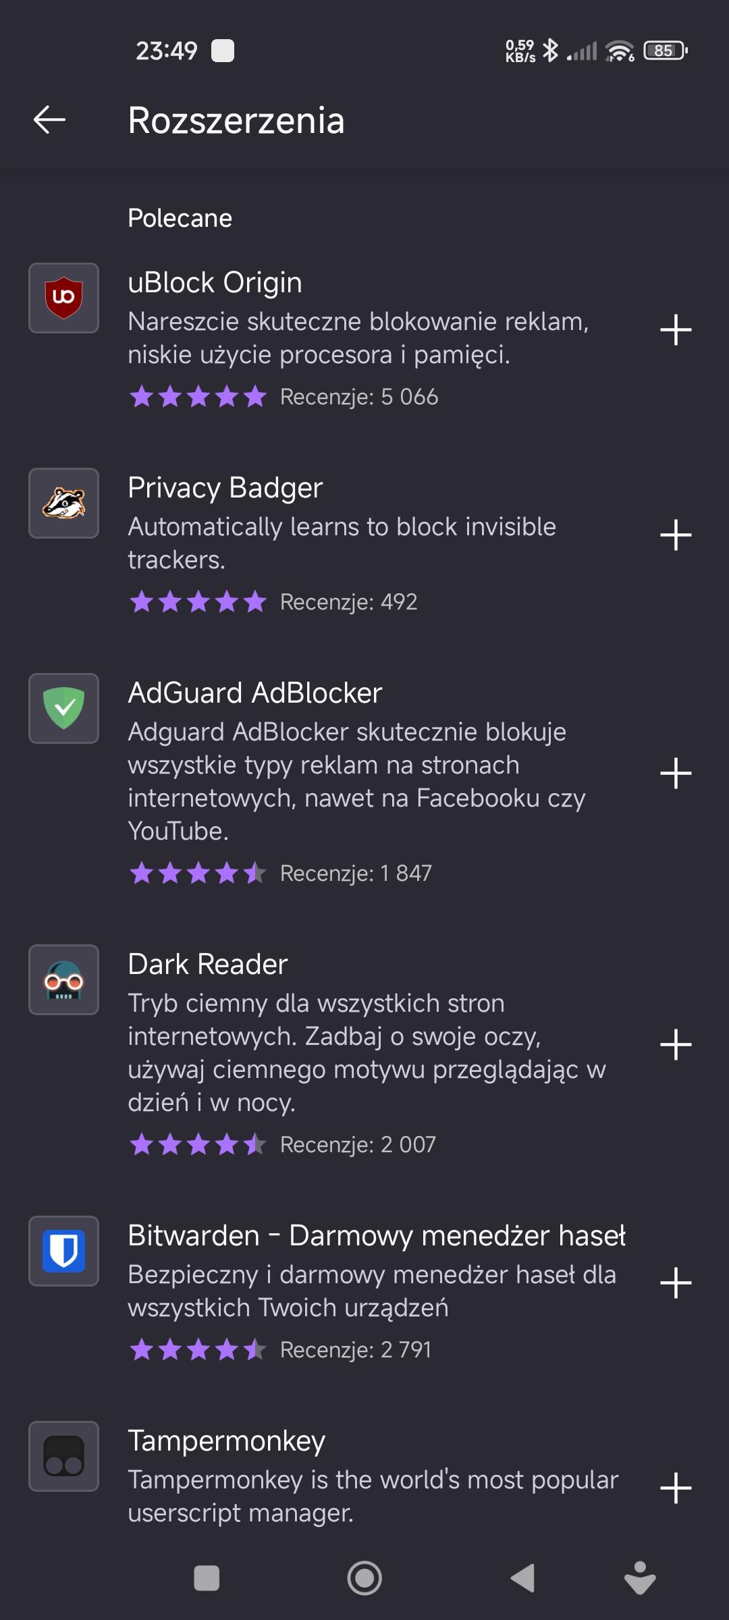This screenshot has width=729, height=1620.
Task: Open recent apps with square button
Action: [x=207, y=1578]
